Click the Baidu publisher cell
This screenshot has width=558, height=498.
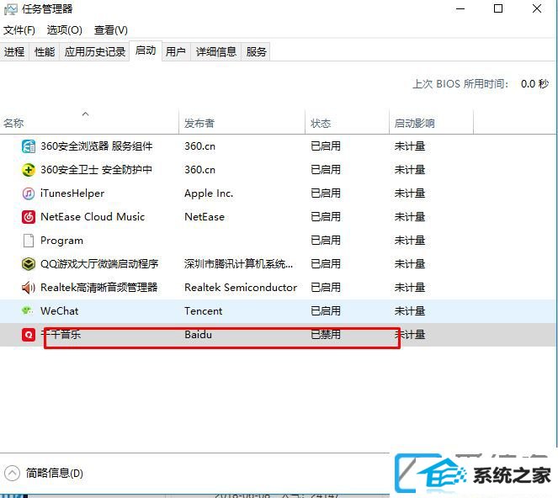pos(199,335)
